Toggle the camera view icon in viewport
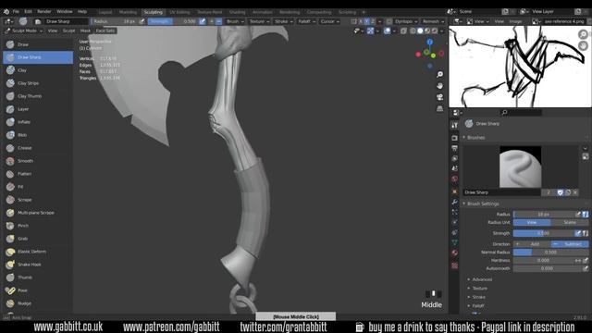 pos(440,97)
